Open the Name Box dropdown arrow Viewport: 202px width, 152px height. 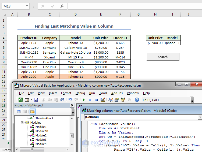[x=27, y=6]
